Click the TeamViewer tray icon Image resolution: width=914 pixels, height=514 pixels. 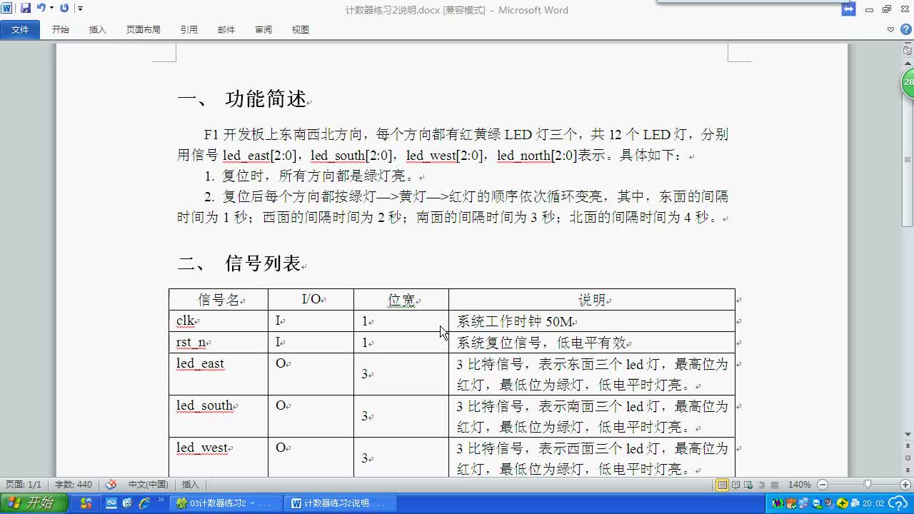817,503
